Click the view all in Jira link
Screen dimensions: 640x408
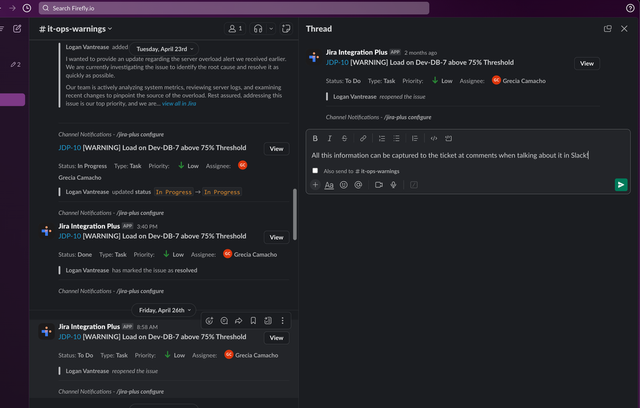click(179, 103)
